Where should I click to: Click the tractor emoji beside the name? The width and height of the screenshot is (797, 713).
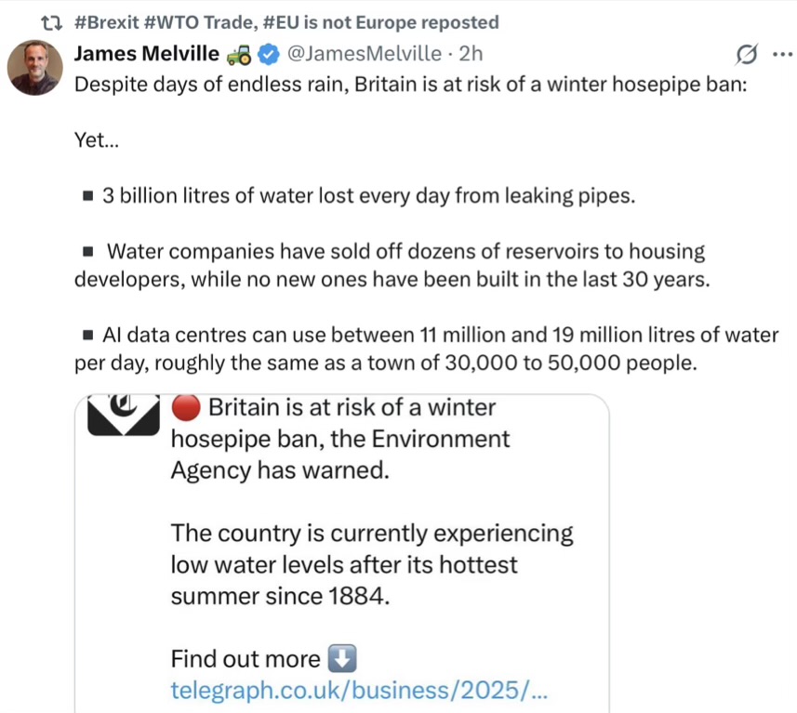coord(237,55)
